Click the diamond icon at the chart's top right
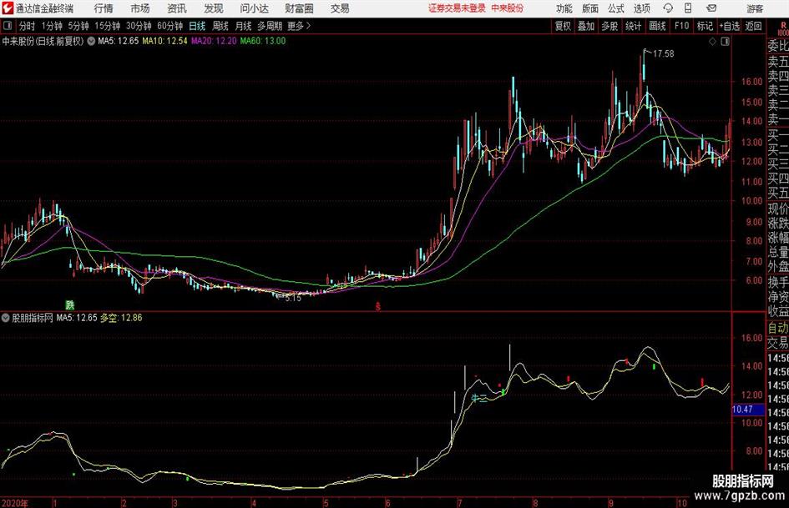This screenshot has height=508, width=789. pyautogui.click(x=712, y=42)
